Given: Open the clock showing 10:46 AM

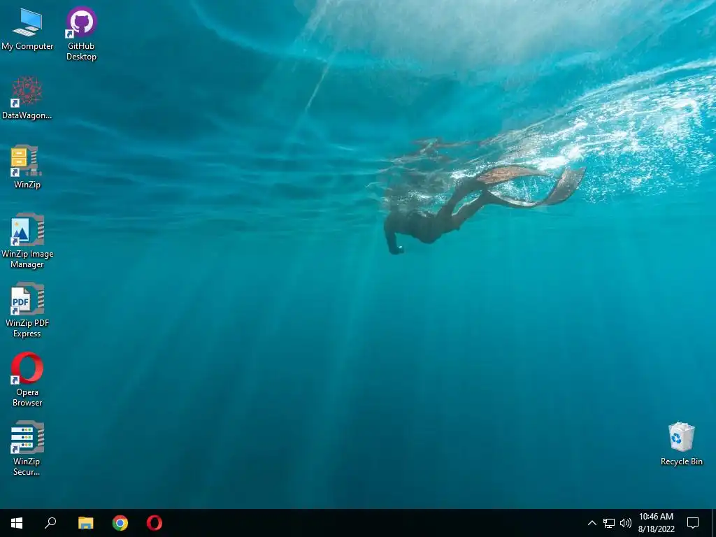Looking at the screenshot, I should [656, 523].
